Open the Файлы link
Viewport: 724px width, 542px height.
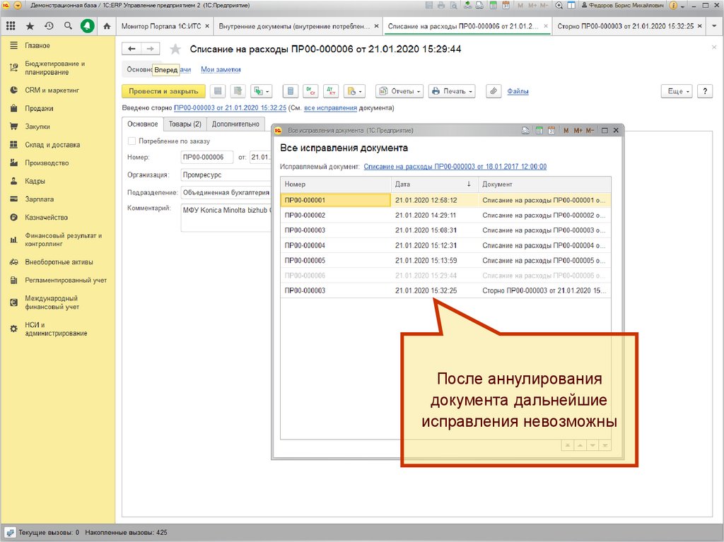518,91
